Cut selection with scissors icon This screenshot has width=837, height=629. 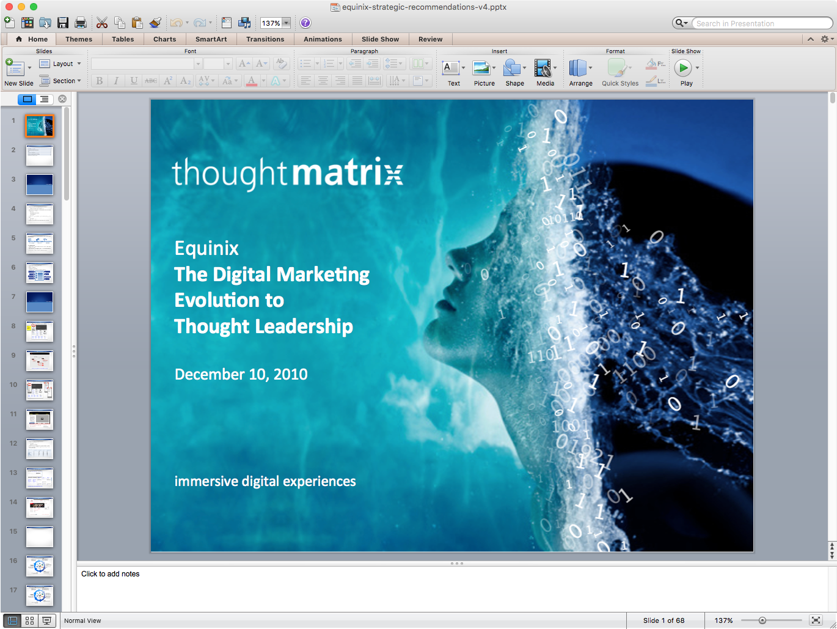[x=102, y=23]
